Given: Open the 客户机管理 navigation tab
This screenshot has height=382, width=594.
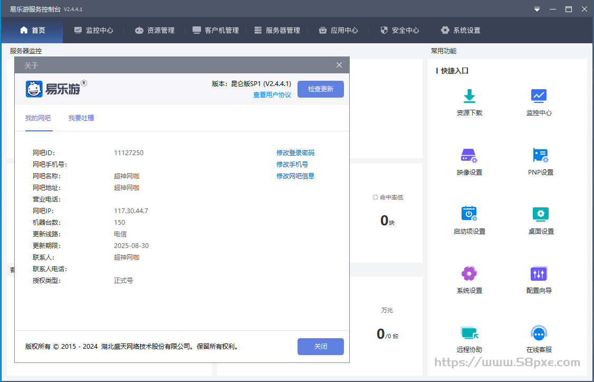Looking at the screenshot, I should (216, 30).
